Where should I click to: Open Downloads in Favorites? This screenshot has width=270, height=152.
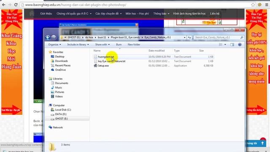[x=61, y=61]
